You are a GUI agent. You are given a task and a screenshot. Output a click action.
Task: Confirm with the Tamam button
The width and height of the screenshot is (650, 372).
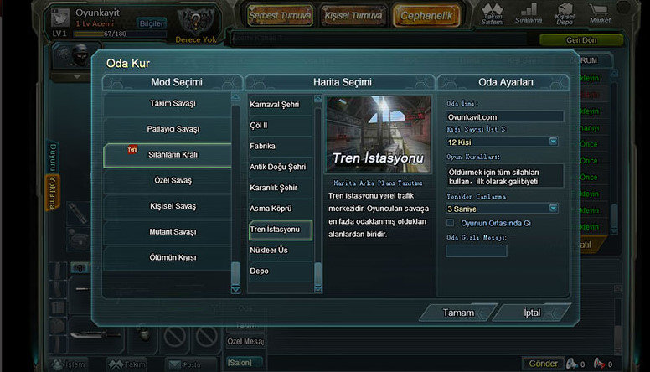458,313
